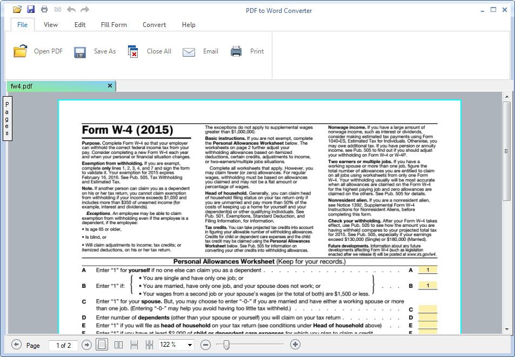This screenshot has height=357, width=515.
Task: Click the zoom in plus button
Action: [295, 345]
